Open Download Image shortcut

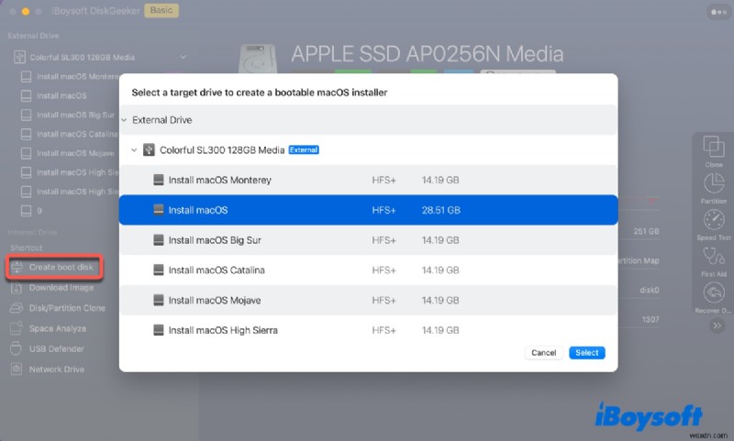pyautogui.click(x=52, y=288)
